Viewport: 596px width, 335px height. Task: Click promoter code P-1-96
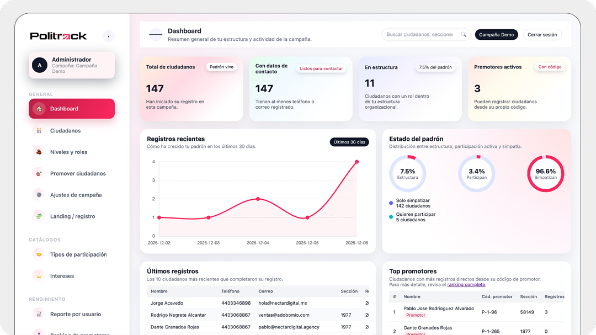(489, 312)
